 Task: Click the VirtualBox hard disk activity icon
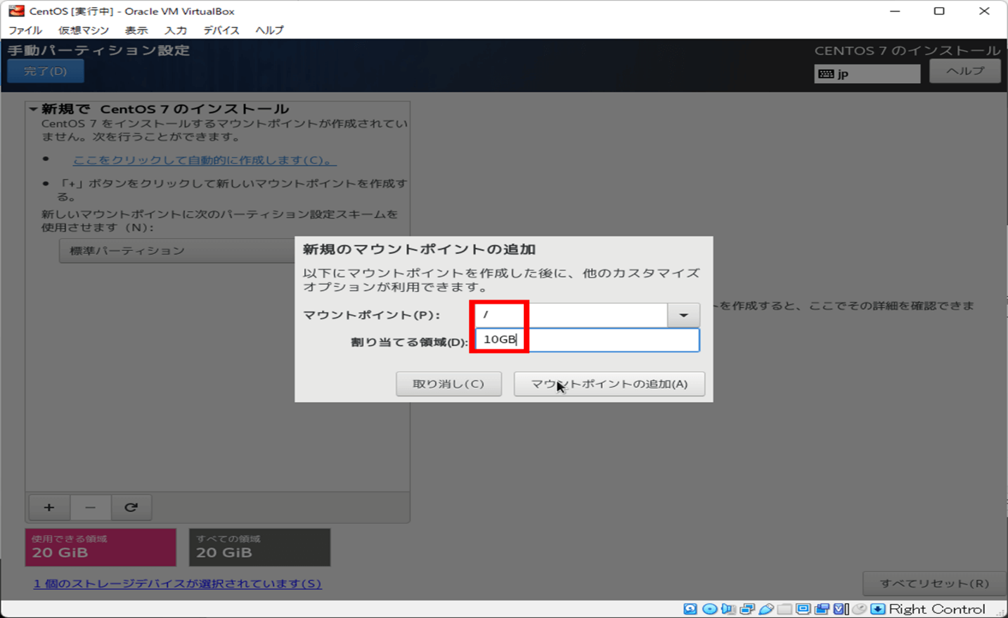click(690, 609)
